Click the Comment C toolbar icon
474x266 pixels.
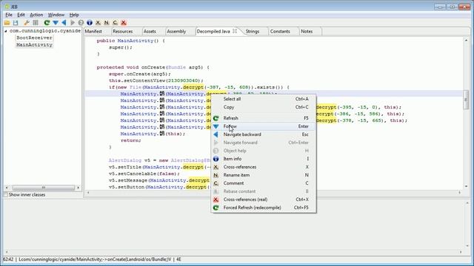116,23
